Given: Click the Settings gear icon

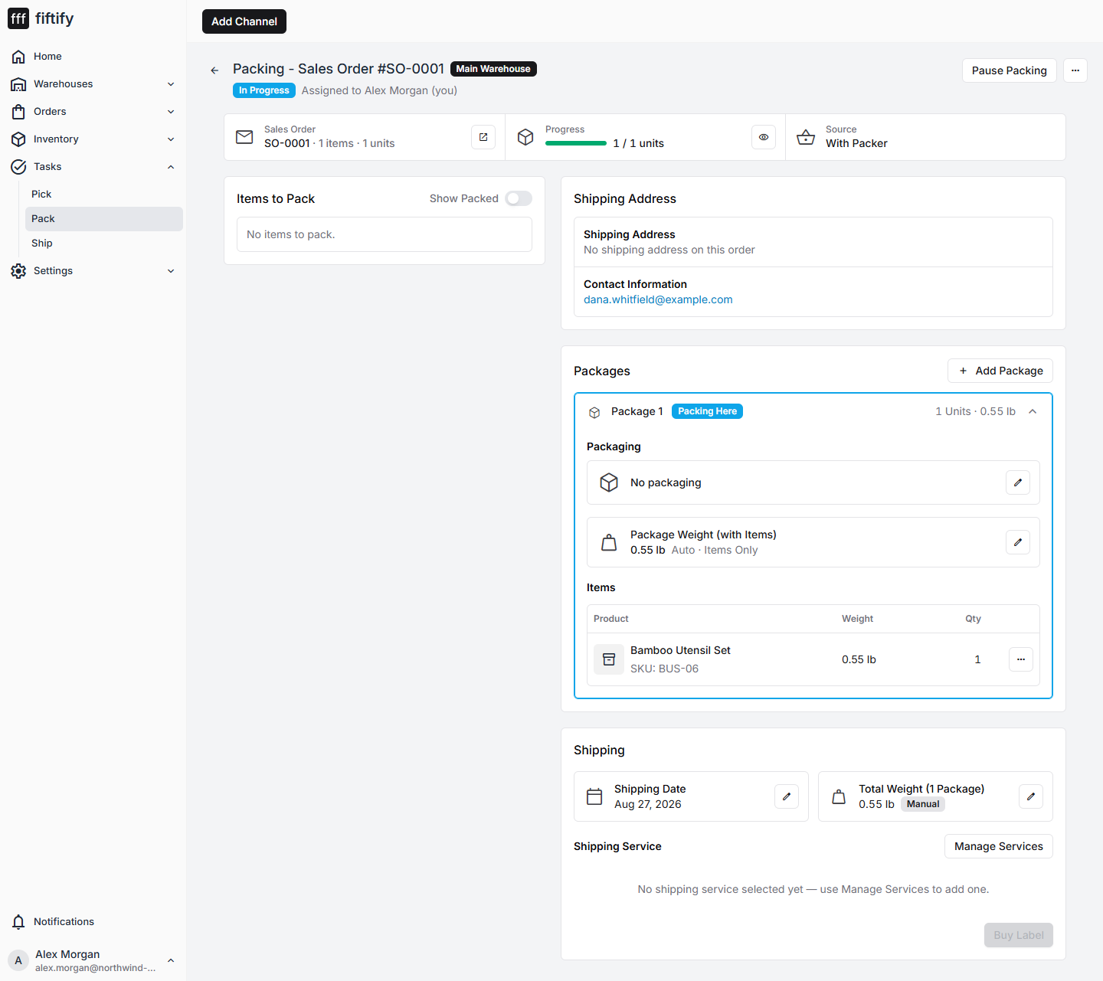Looking at the screenshot, I should pos(18,271).
